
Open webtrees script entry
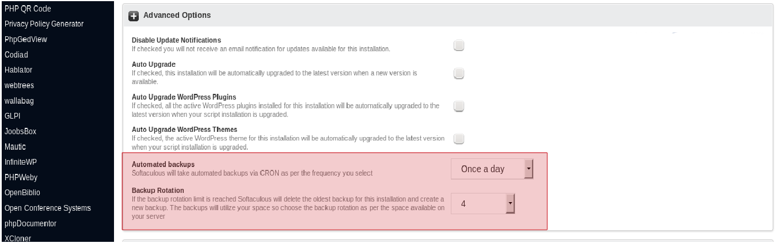19,85
